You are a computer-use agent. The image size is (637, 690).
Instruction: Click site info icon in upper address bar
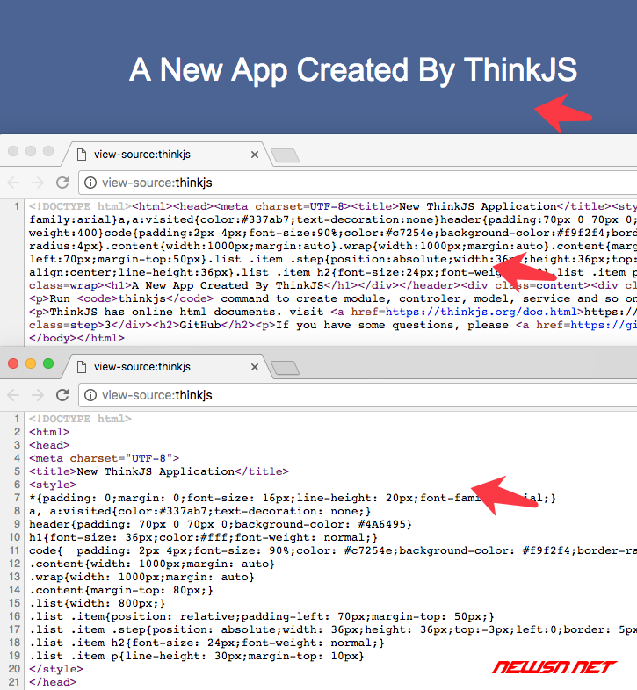90,183
